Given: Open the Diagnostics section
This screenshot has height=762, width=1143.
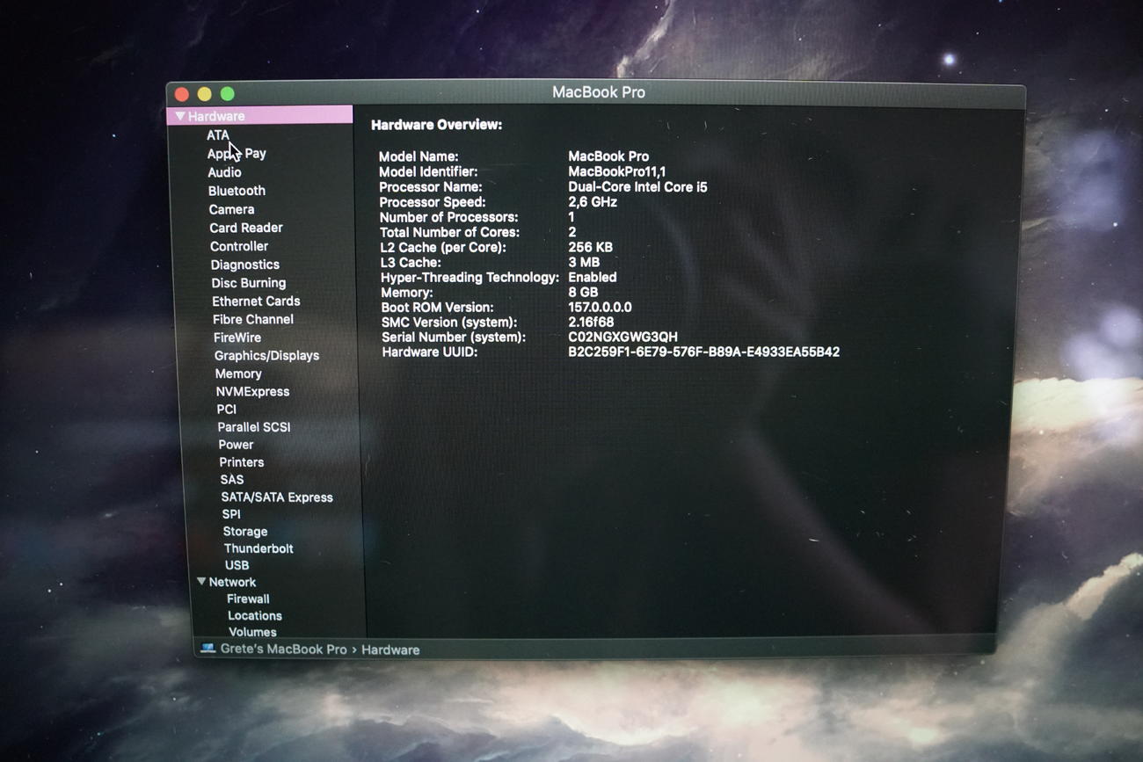Looking at the screenshot, I should point(245,265).
